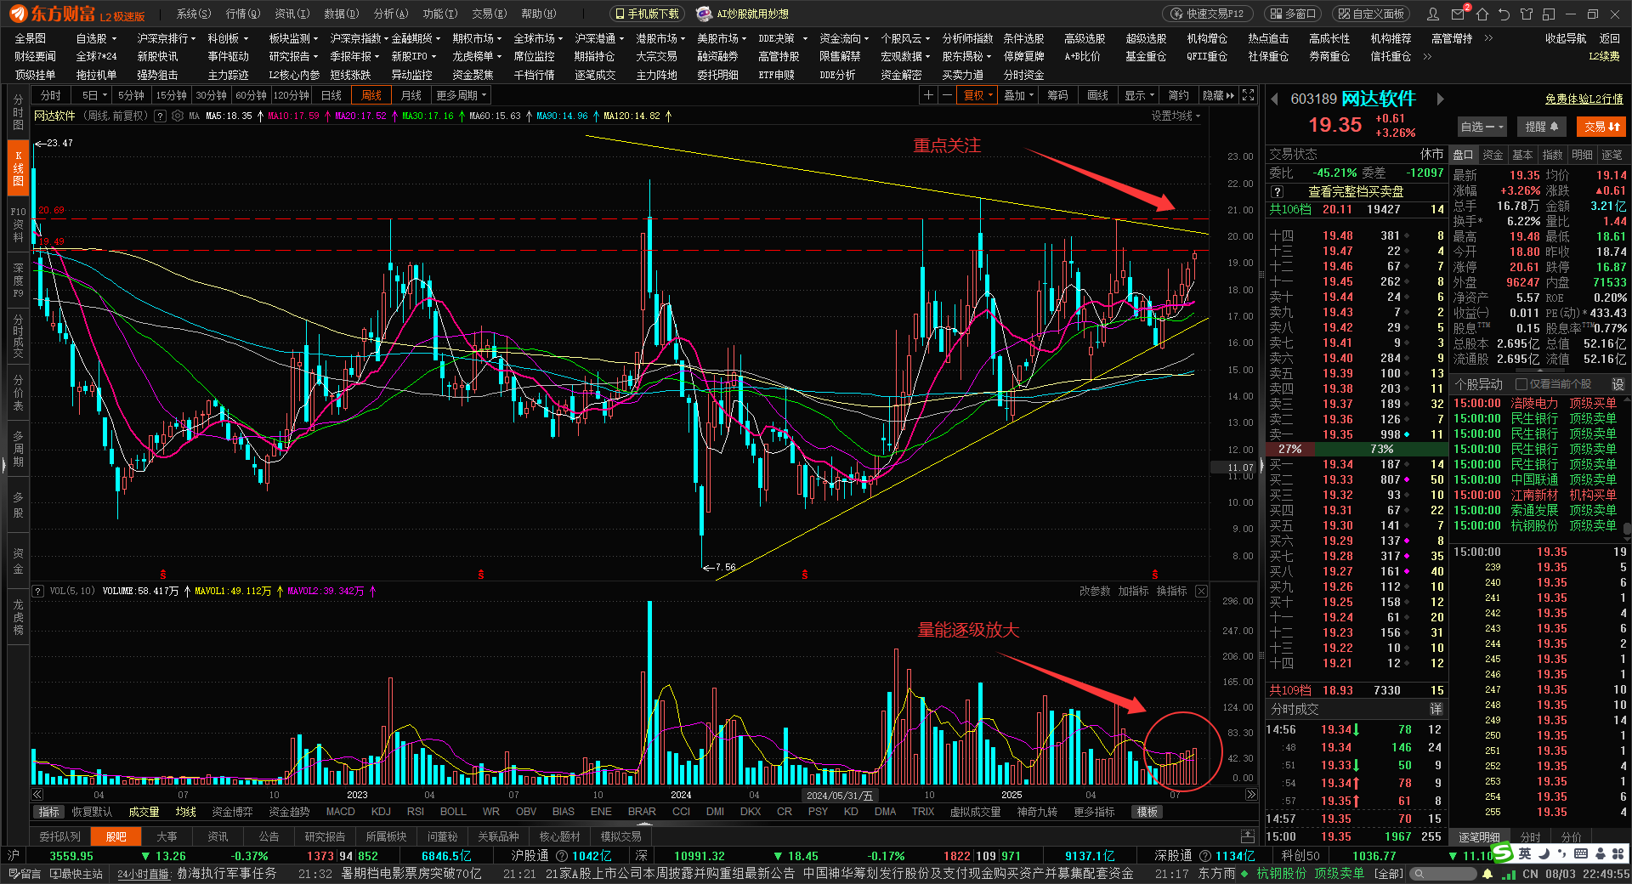Toggle 指标 button in indicator bar
1632x884 pixels.
(49, 812)
